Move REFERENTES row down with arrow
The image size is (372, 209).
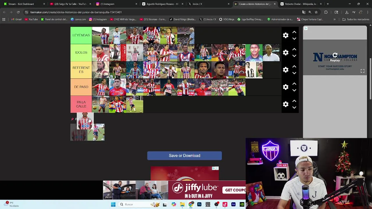[x=294, y=73]
